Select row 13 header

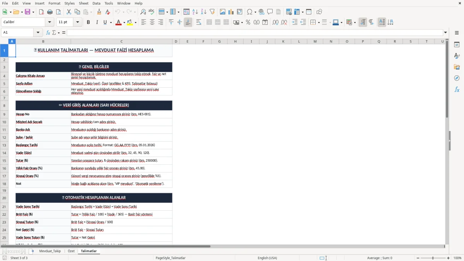click(4, 145)
